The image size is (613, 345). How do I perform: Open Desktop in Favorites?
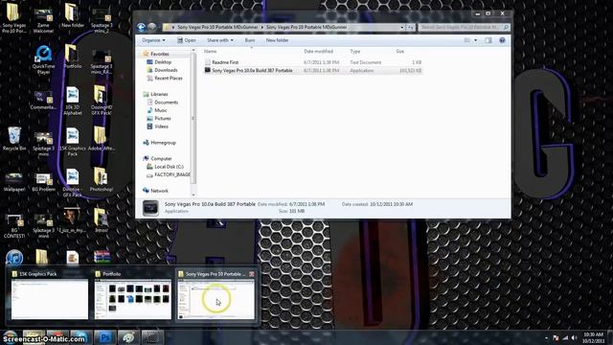[x=163, y=62]
